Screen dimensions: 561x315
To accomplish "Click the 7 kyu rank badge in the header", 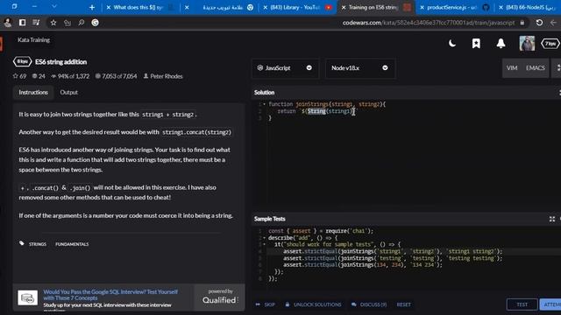I will click(550, 44).
